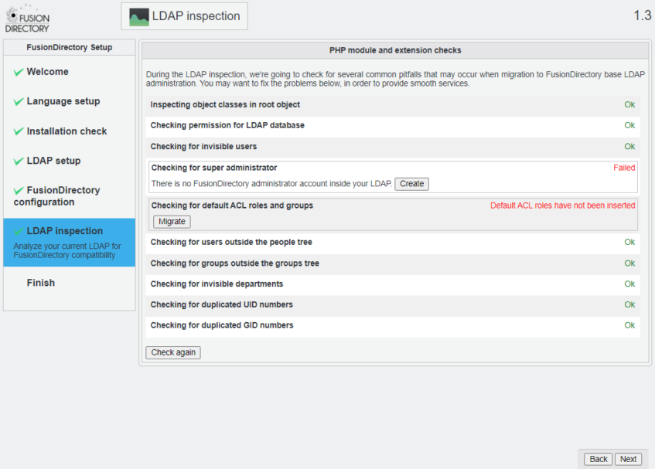
Task: Go to Next setup page
Action: pos(628,459)
